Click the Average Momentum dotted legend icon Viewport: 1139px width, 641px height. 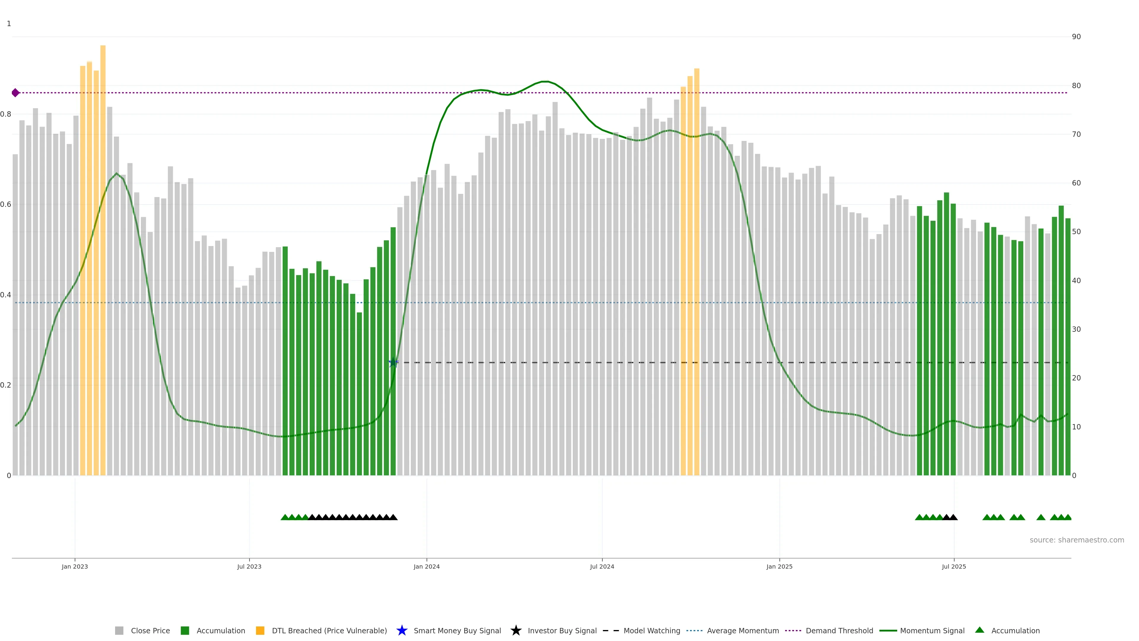[x=694, y=631]
